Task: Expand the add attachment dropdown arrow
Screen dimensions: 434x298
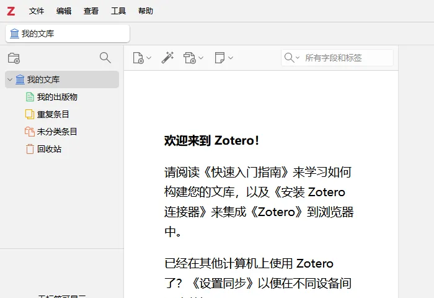Action: pyautogui.click(x=201, y=58)
